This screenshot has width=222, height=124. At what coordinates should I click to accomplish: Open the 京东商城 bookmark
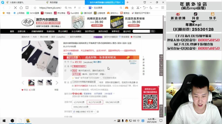pos(60,13)
